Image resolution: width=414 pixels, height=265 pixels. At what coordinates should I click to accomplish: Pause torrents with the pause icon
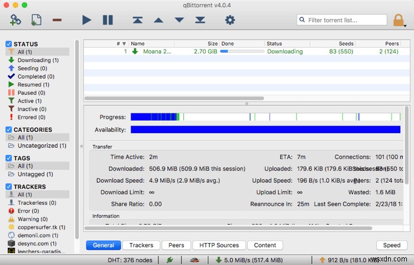[108, 20]
